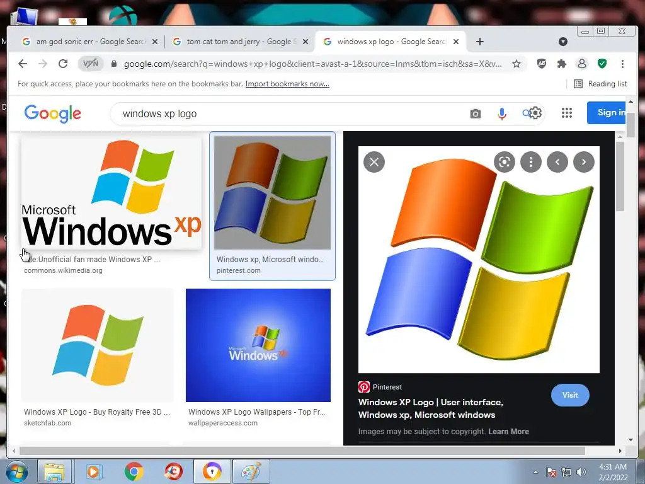Search by image with camera icon
This screenshot has width=645, height=484.
[x=475, y=113]
